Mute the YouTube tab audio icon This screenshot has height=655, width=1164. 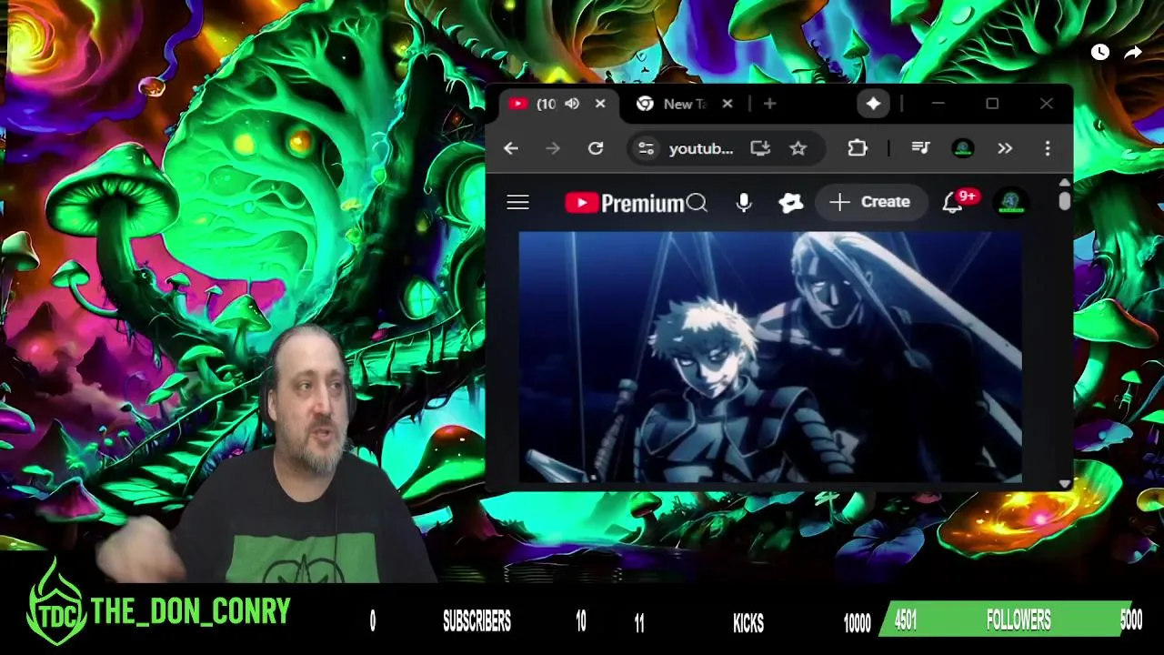[572, 104]
